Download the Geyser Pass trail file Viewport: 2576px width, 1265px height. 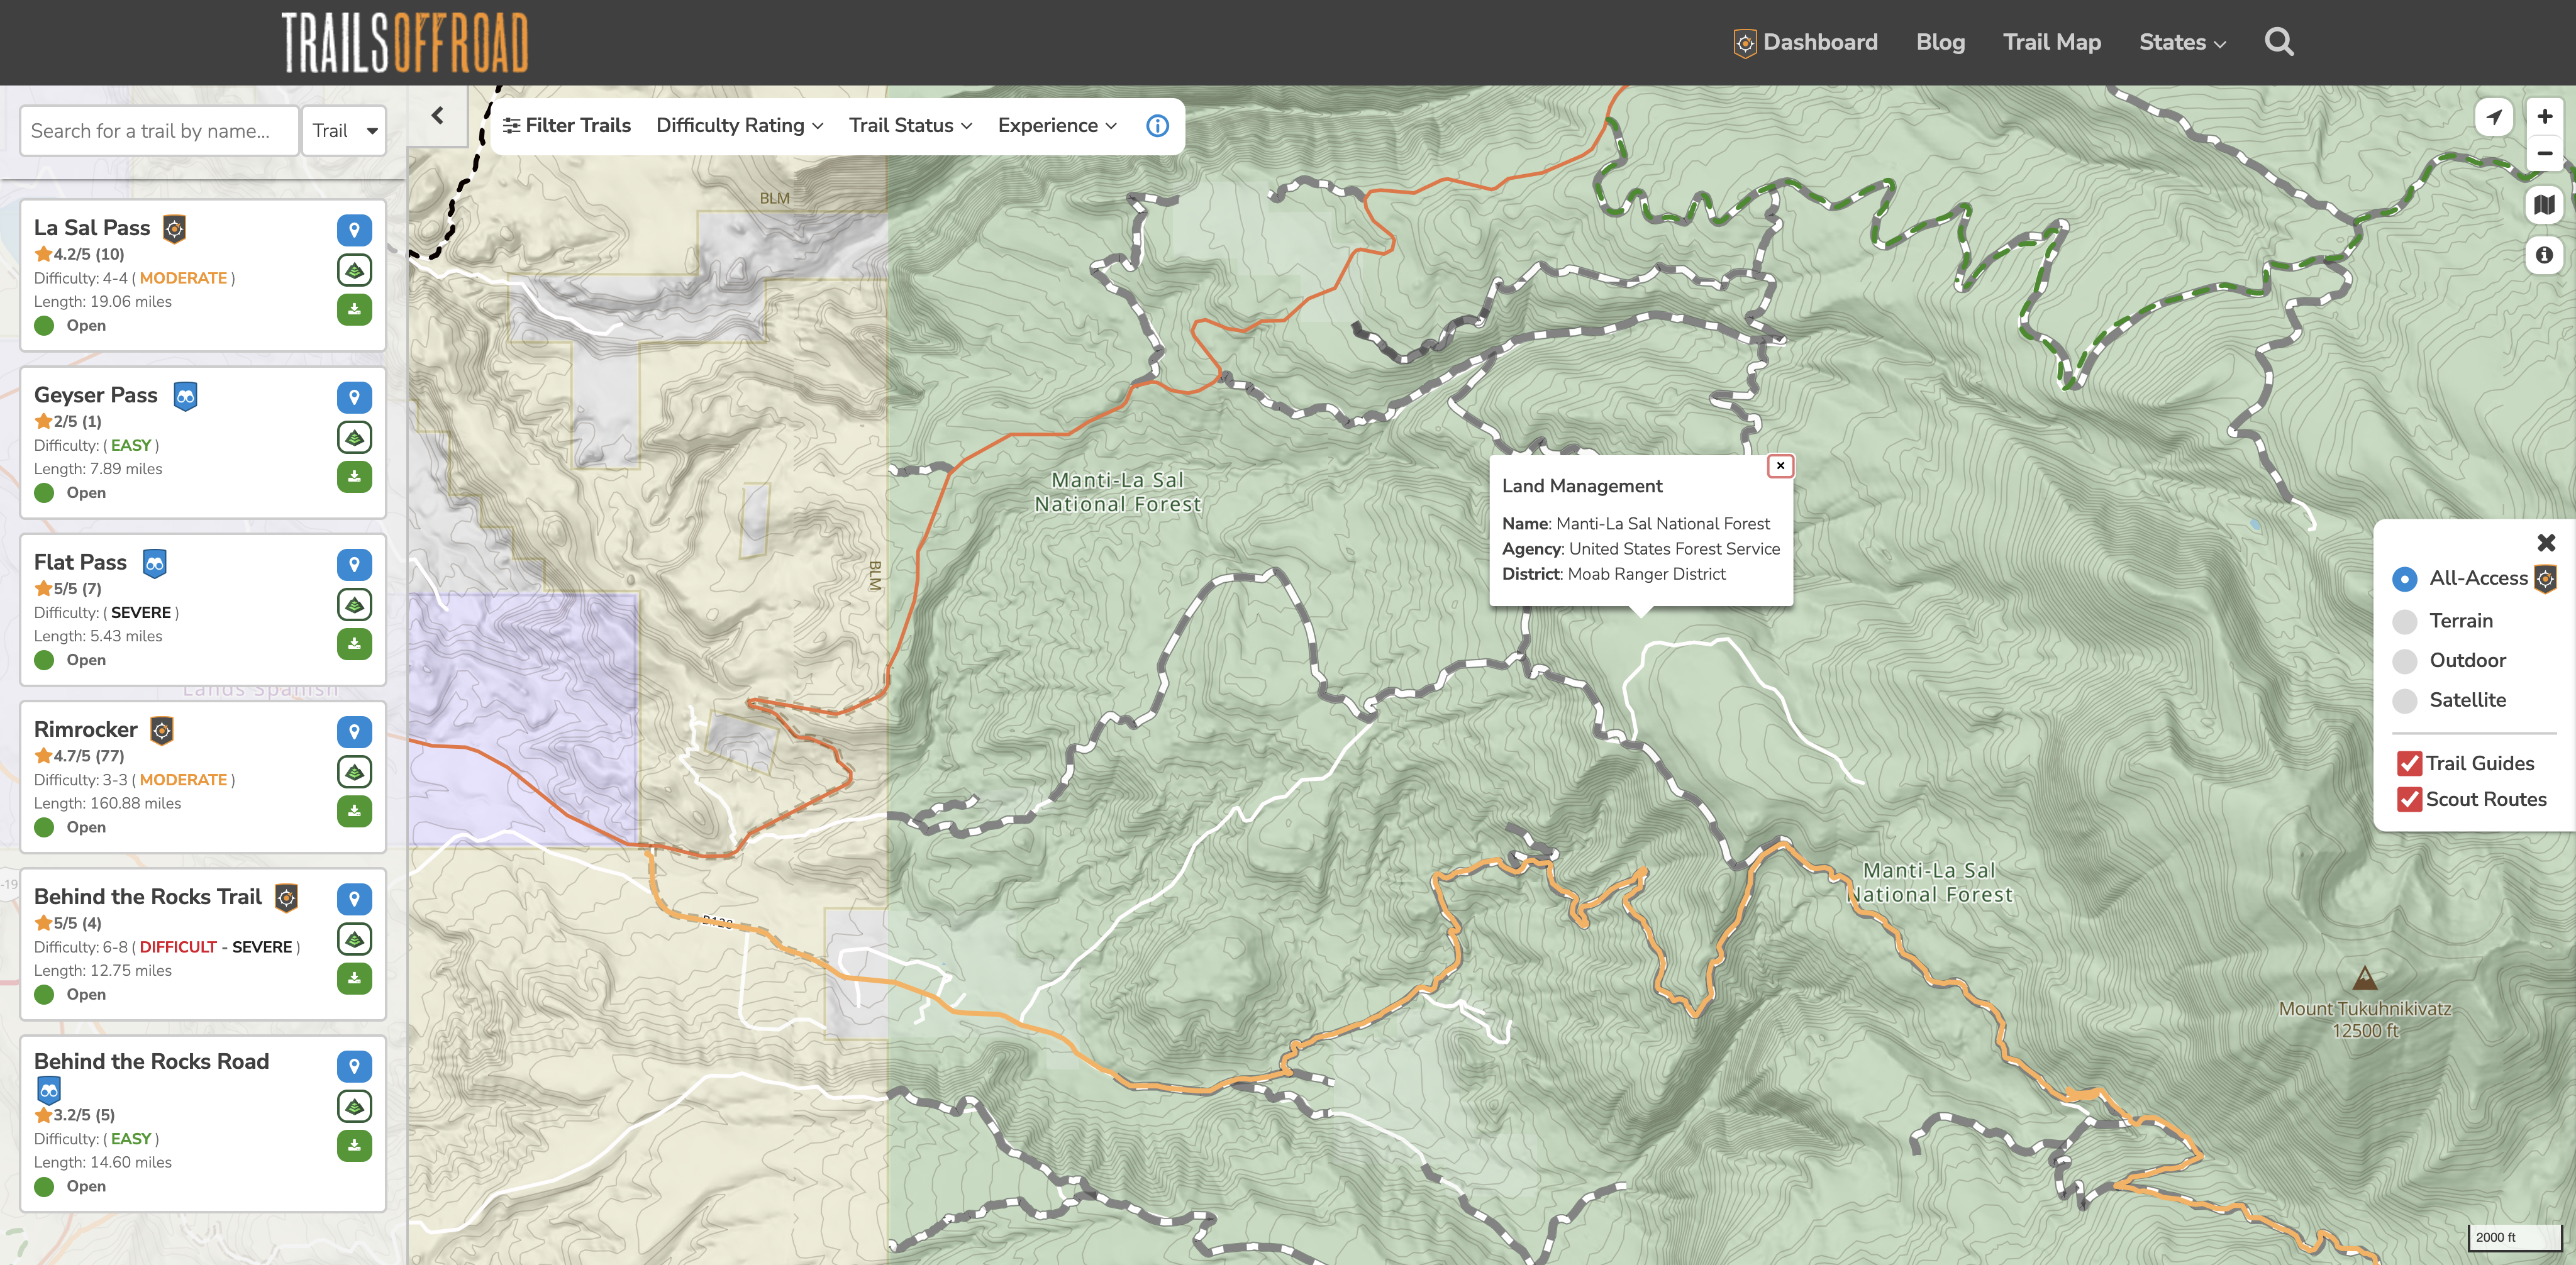354,477
